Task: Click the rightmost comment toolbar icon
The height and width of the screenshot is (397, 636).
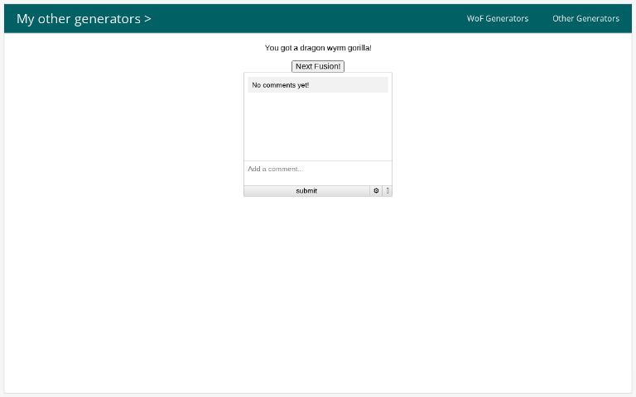Action: tap(388, 191)
